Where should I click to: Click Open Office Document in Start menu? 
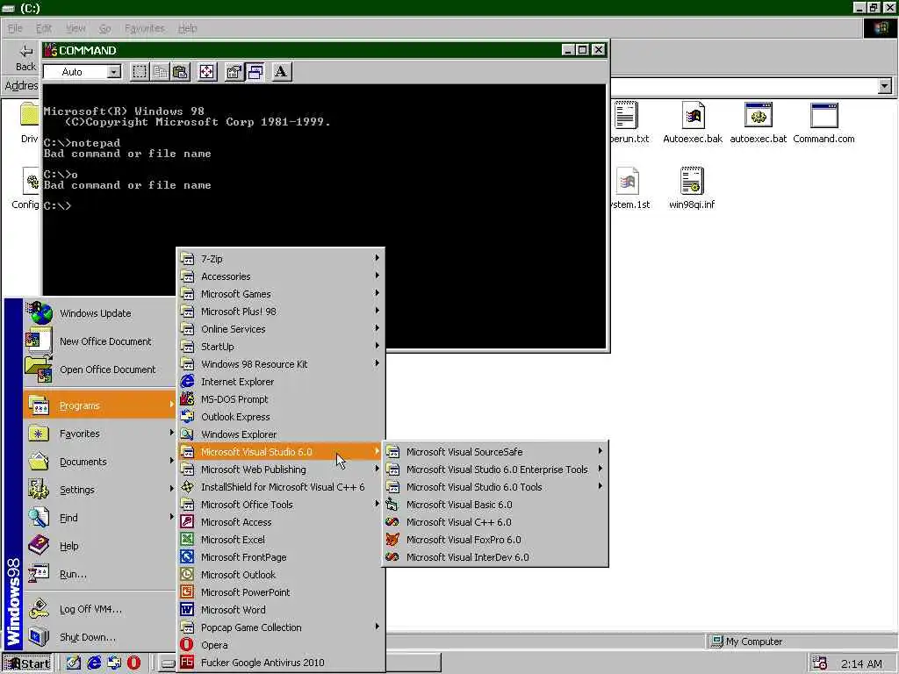pos(99,369)
